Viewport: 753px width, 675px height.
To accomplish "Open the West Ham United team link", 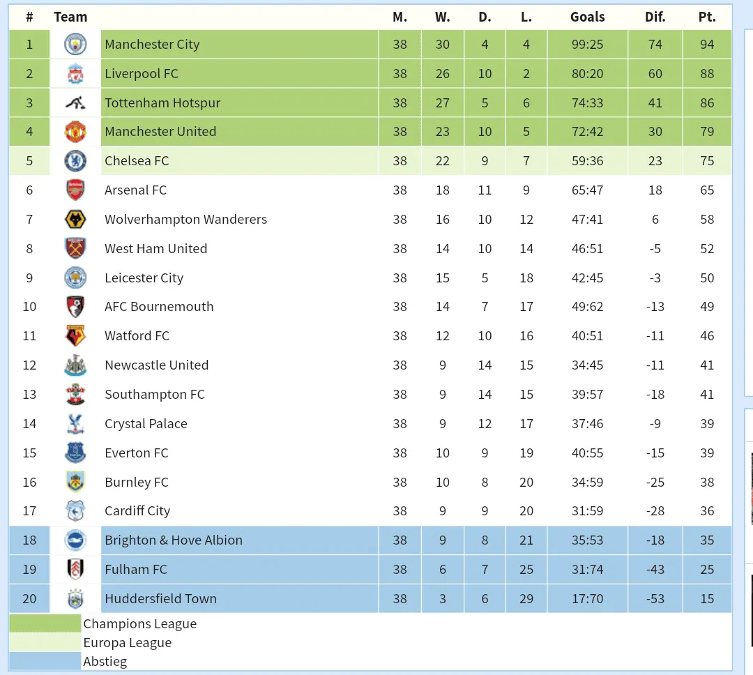I will tap(155, 249).
